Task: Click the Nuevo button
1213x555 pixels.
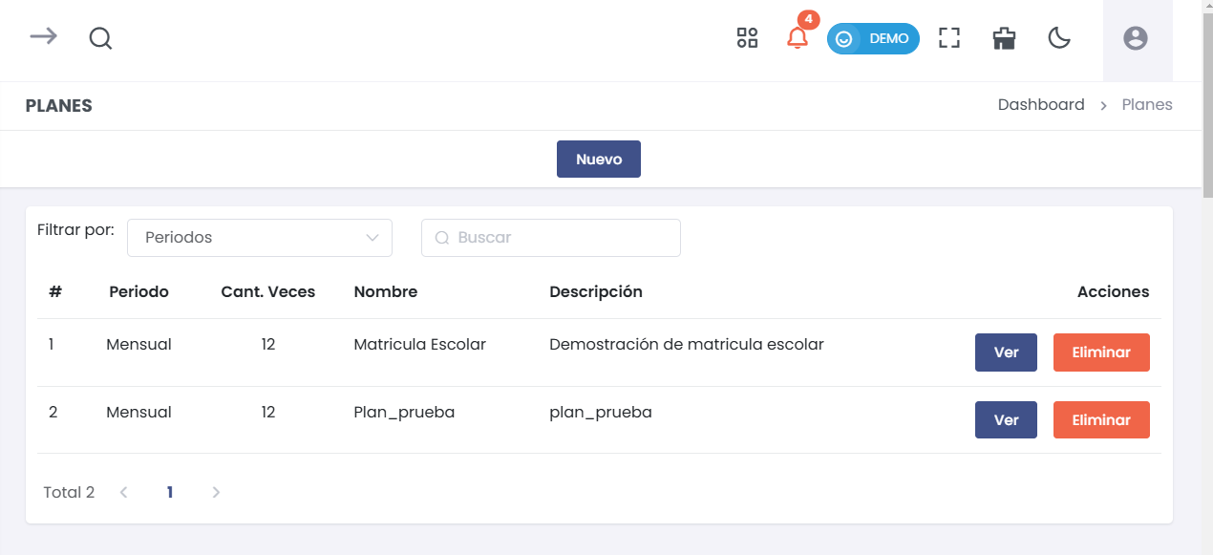Action: 599,160
